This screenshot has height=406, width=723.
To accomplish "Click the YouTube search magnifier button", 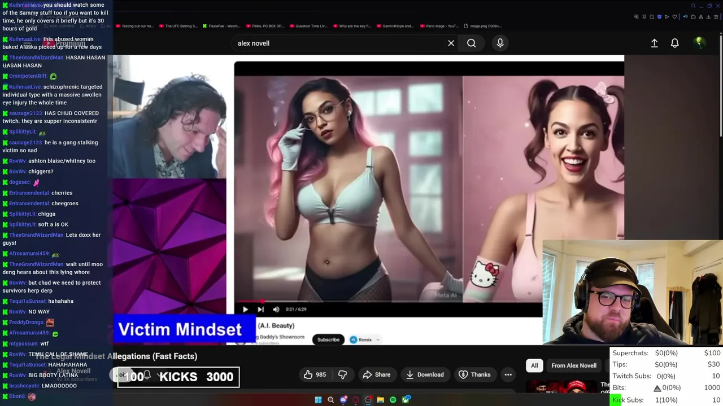I will (x=471, y=43).
